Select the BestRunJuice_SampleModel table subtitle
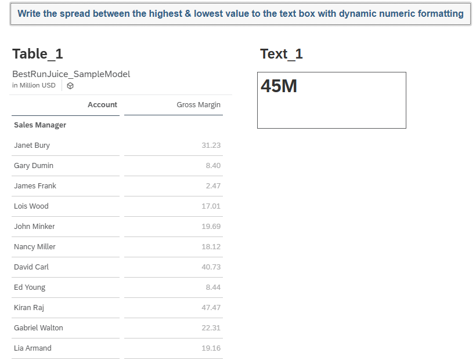Viewport: 476px width, 364px height. point(71,74)
